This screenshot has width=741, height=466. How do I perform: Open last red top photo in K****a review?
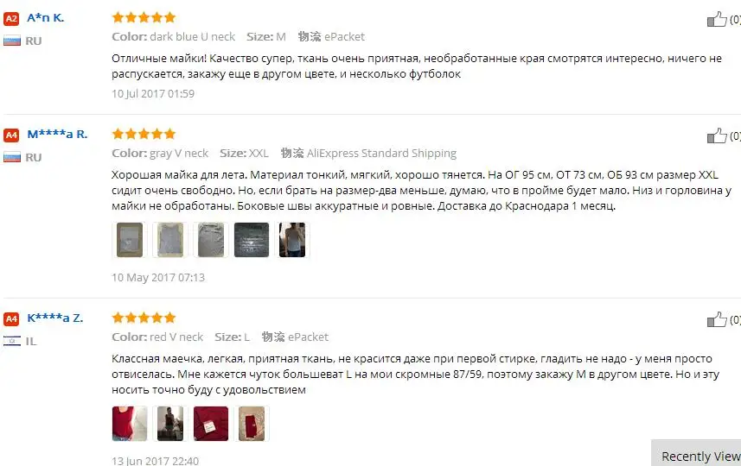pos(252,424)
